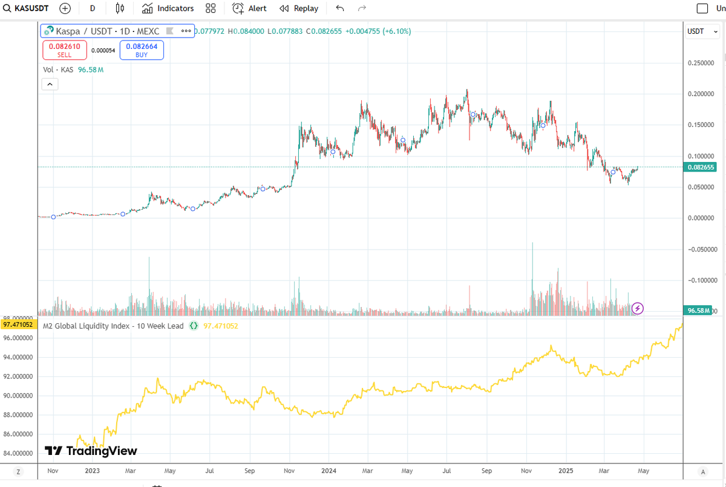The width and height of the screenshot is (726, 487).
Task: Click the 0.250000 price axis label
Action: point(702,63)
